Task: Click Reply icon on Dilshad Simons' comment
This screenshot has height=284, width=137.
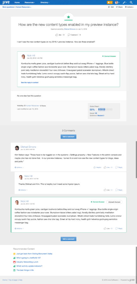Action: (x=116, y=167)
